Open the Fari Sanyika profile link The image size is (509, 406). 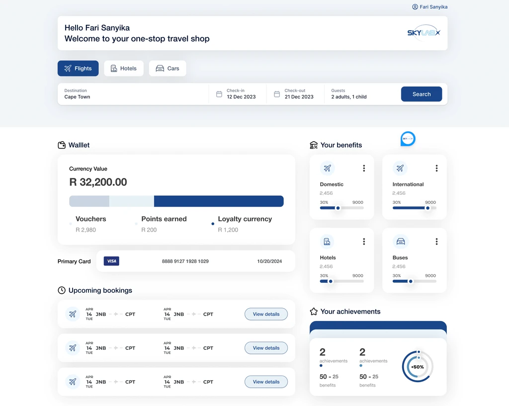(429, 7)
